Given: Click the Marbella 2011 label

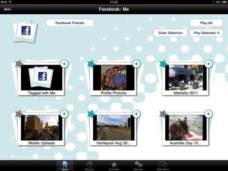Looking at the screenshot, I should click(186, 93).
